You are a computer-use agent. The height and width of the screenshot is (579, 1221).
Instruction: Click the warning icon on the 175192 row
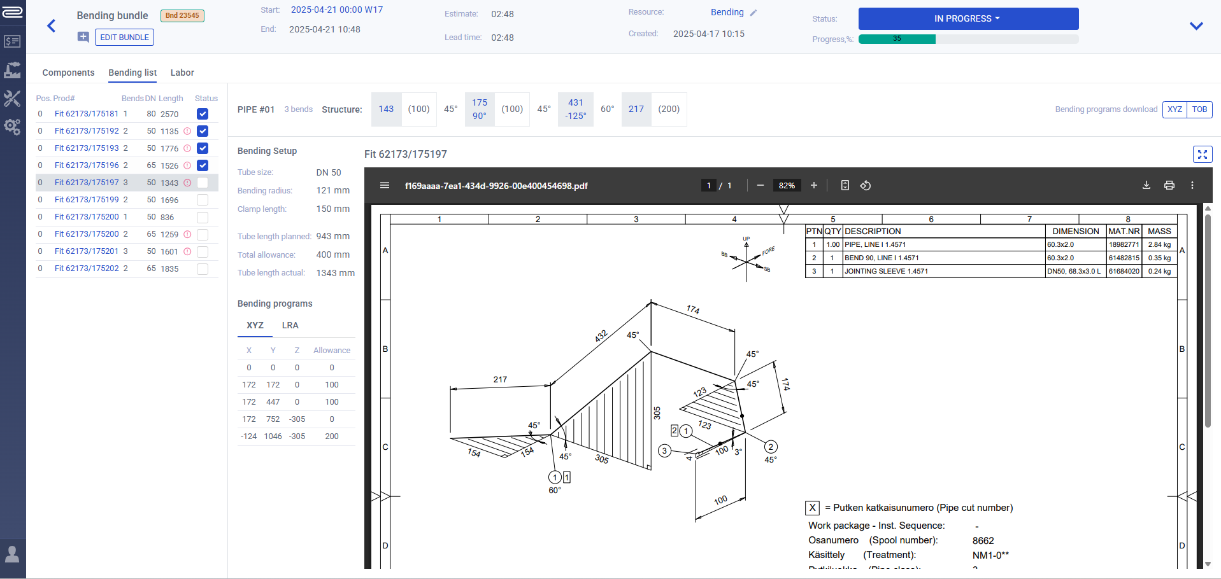point(187,131)
